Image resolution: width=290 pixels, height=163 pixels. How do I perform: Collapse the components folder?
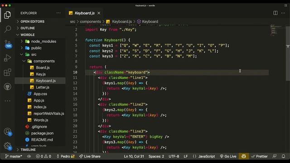click(x=40, y=61)
